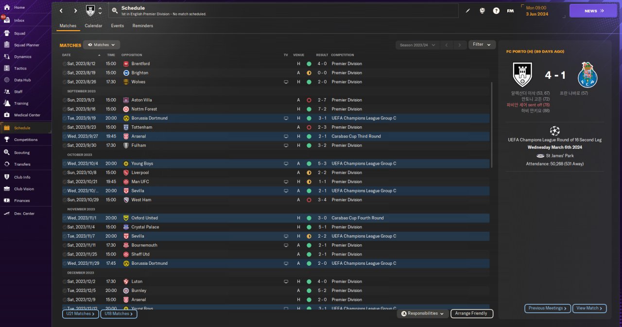
Task: Select the Transfers icon
Action: pyautogui.click(x=7, y=164)
